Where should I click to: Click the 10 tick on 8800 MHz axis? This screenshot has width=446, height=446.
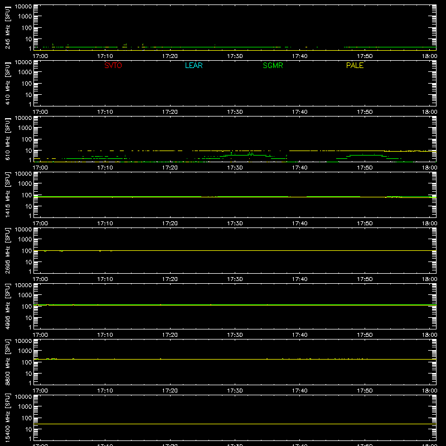point(28,374)
